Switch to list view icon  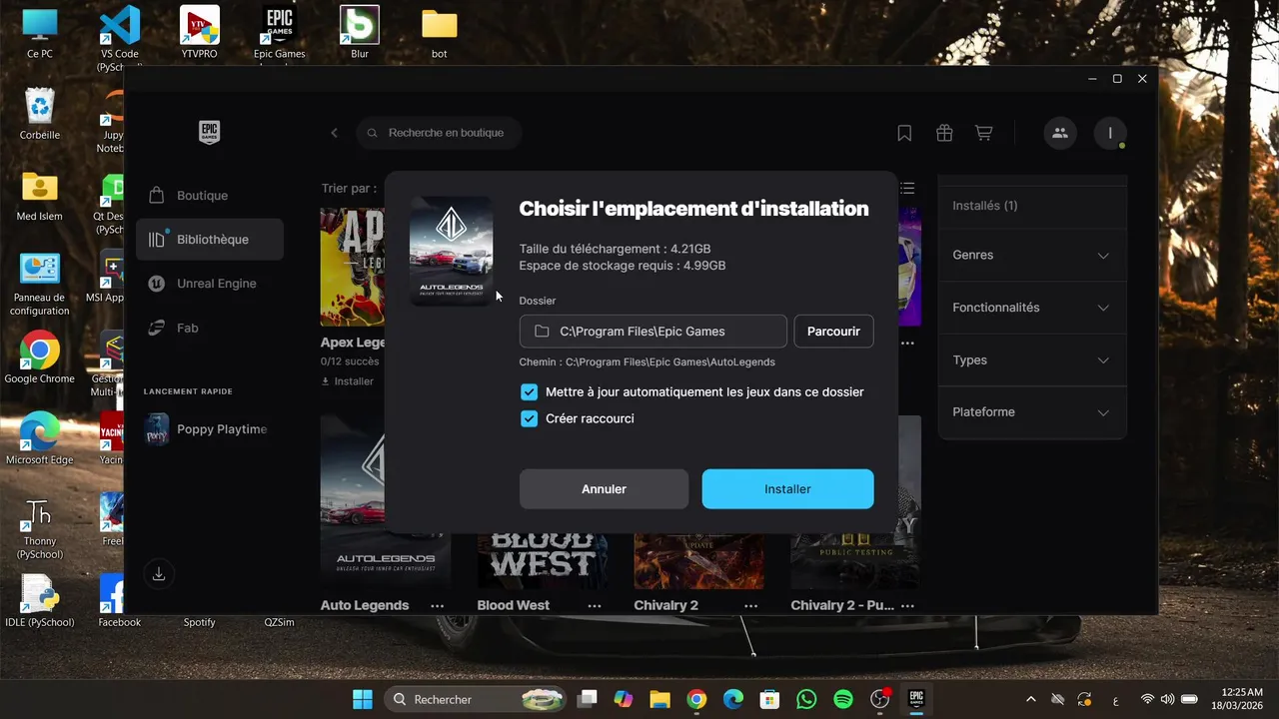[x=907, y=188]
